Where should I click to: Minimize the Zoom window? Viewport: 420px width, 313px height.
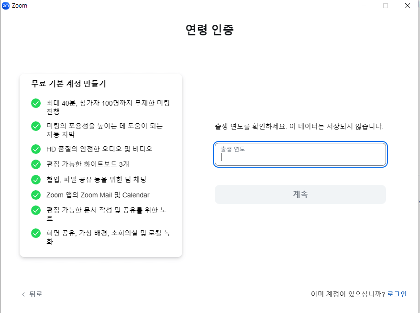[364, 5]
